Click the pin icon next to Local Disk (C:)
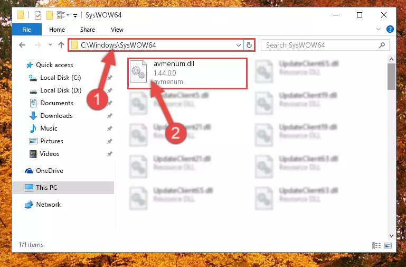Screen dimensions: 406x267 tap(110, 78)
